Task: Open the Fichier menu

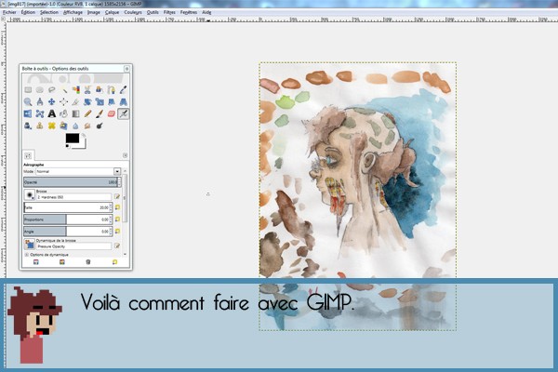Action: [9, 12]
